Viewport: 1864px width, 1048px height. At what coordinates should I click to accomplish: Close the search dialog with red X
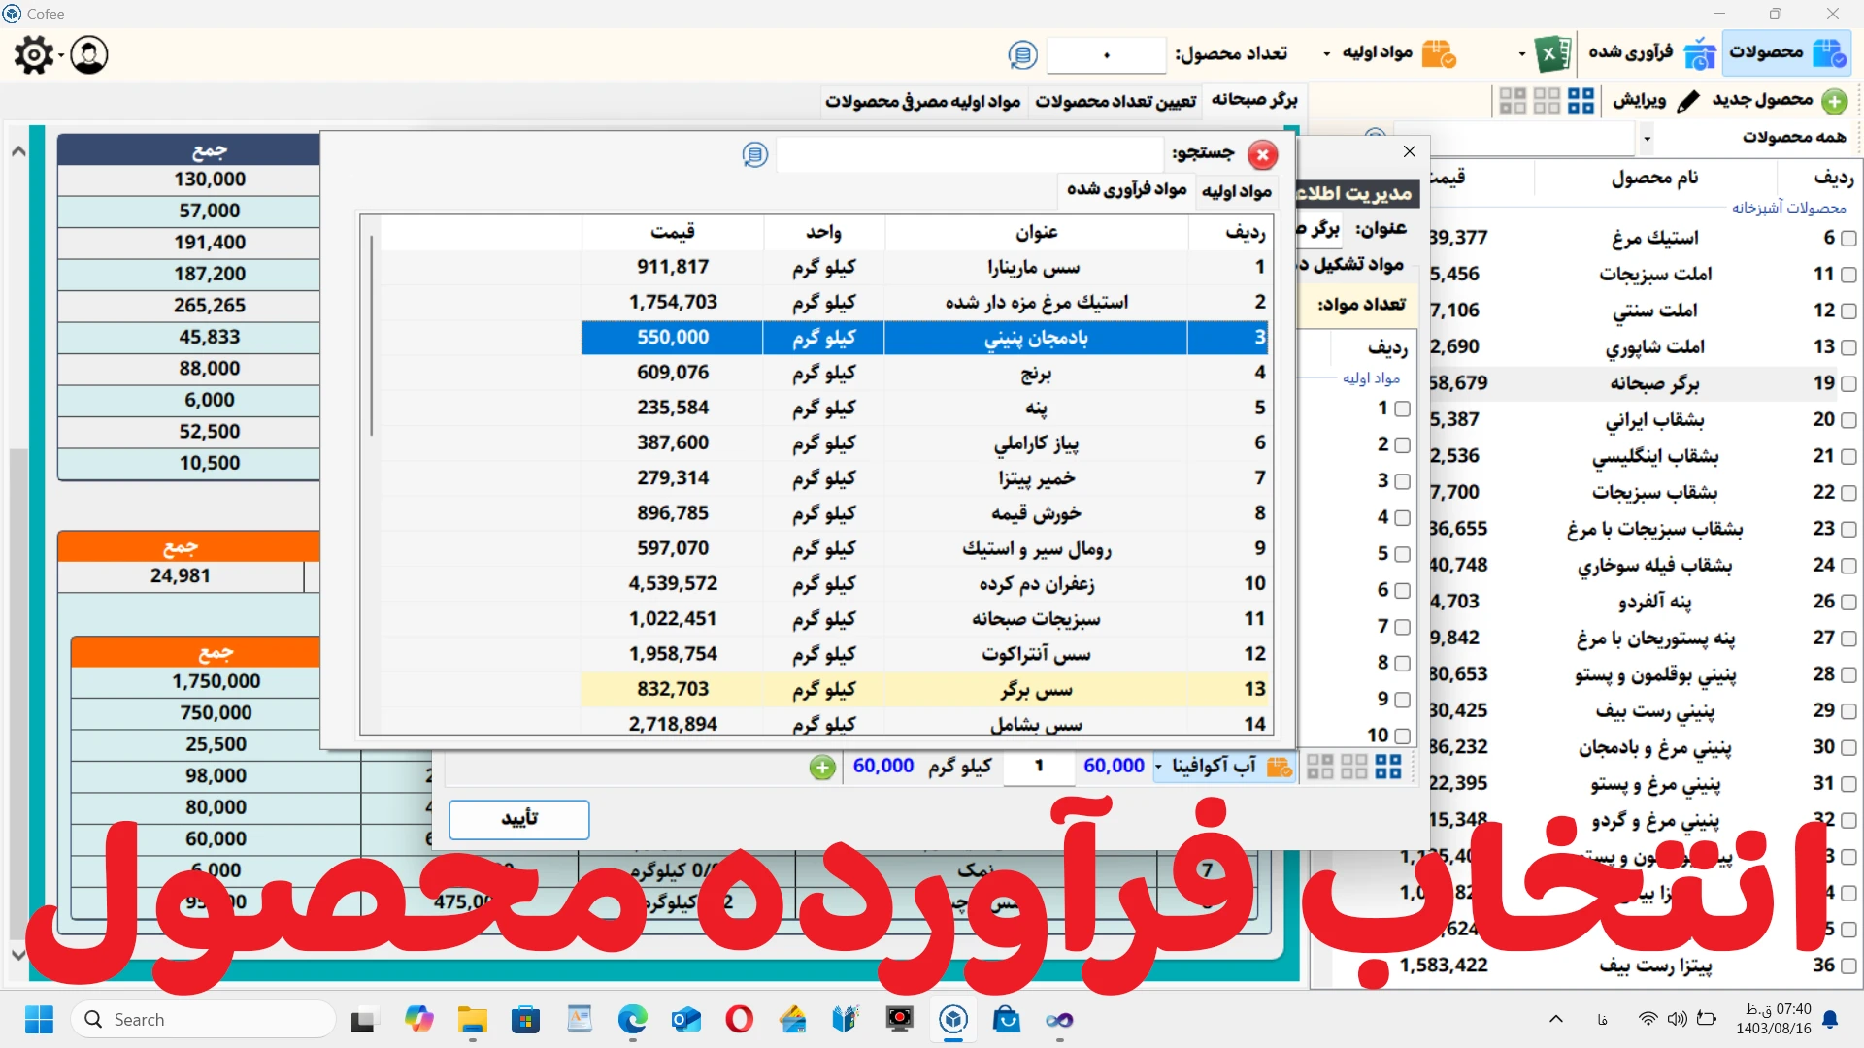click(1262, 155)
